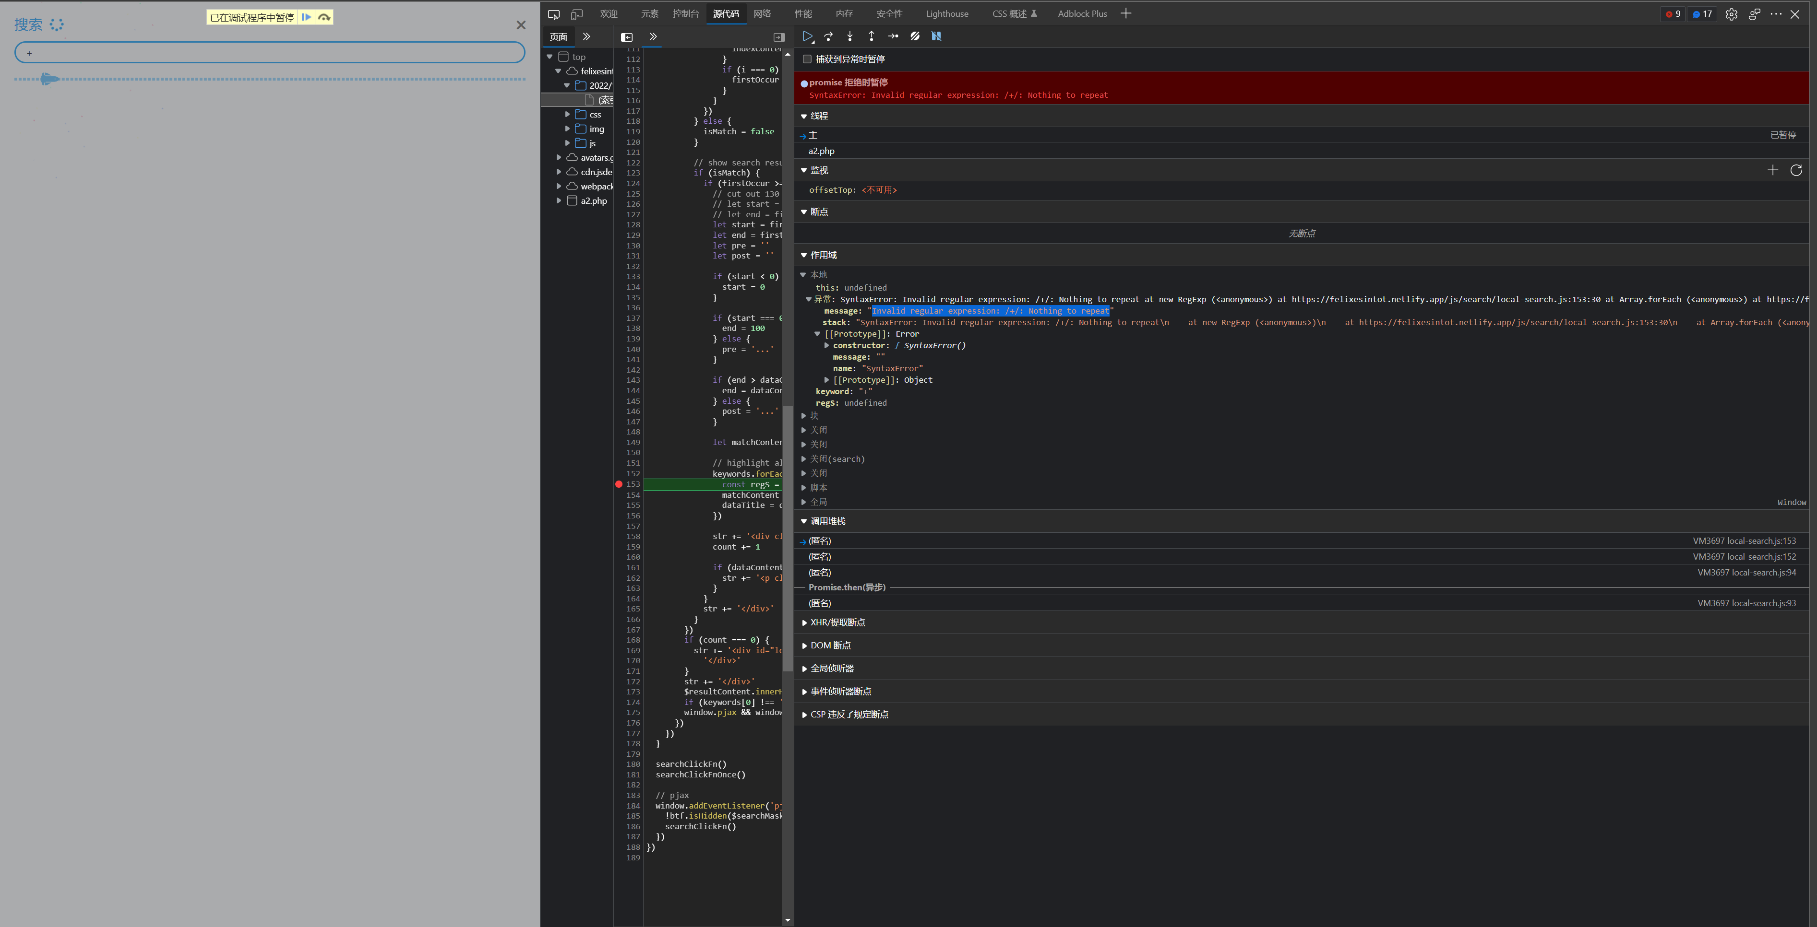Open the 欢迎 tab
The image size is (1817, 927).
point(609,14)
